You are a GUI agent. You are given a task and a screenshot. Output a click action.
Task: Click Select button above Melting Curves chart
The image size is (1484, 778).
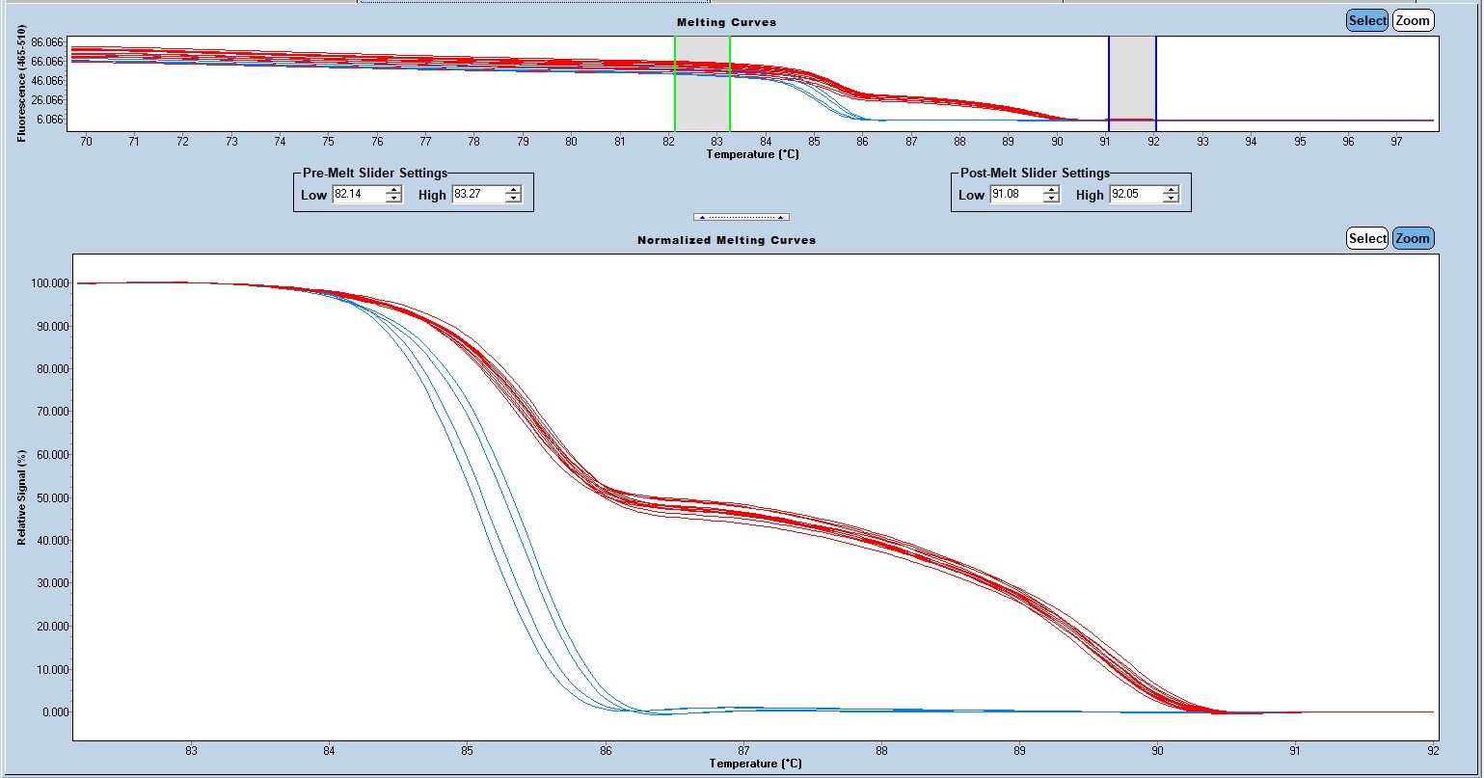[x=1367, y=20]
